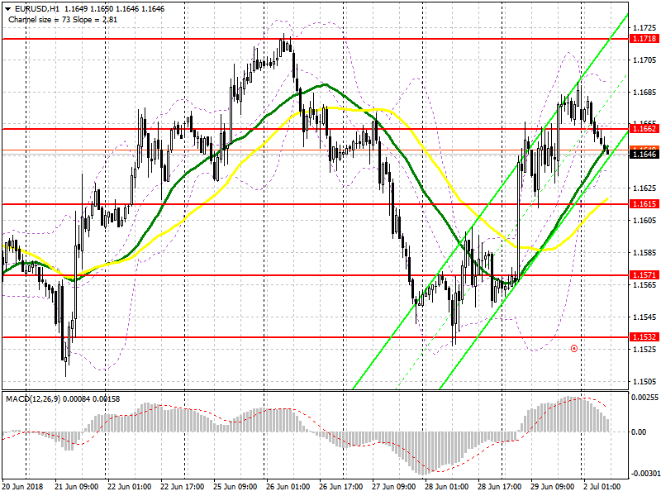
Task: Click the 1.1705 price axis label
Action: point(644,60)
